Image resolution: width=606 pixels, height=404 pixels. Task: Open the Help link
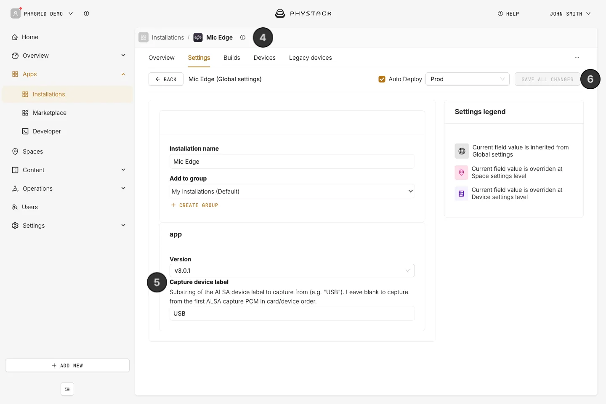click(508, 14)
